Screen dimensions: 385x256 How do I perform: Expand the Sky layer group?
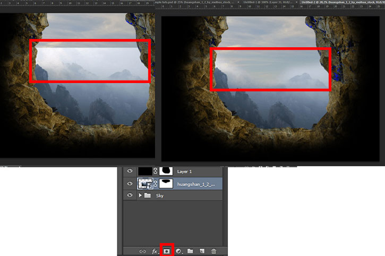pyautogui.click(x=140, y=195)
